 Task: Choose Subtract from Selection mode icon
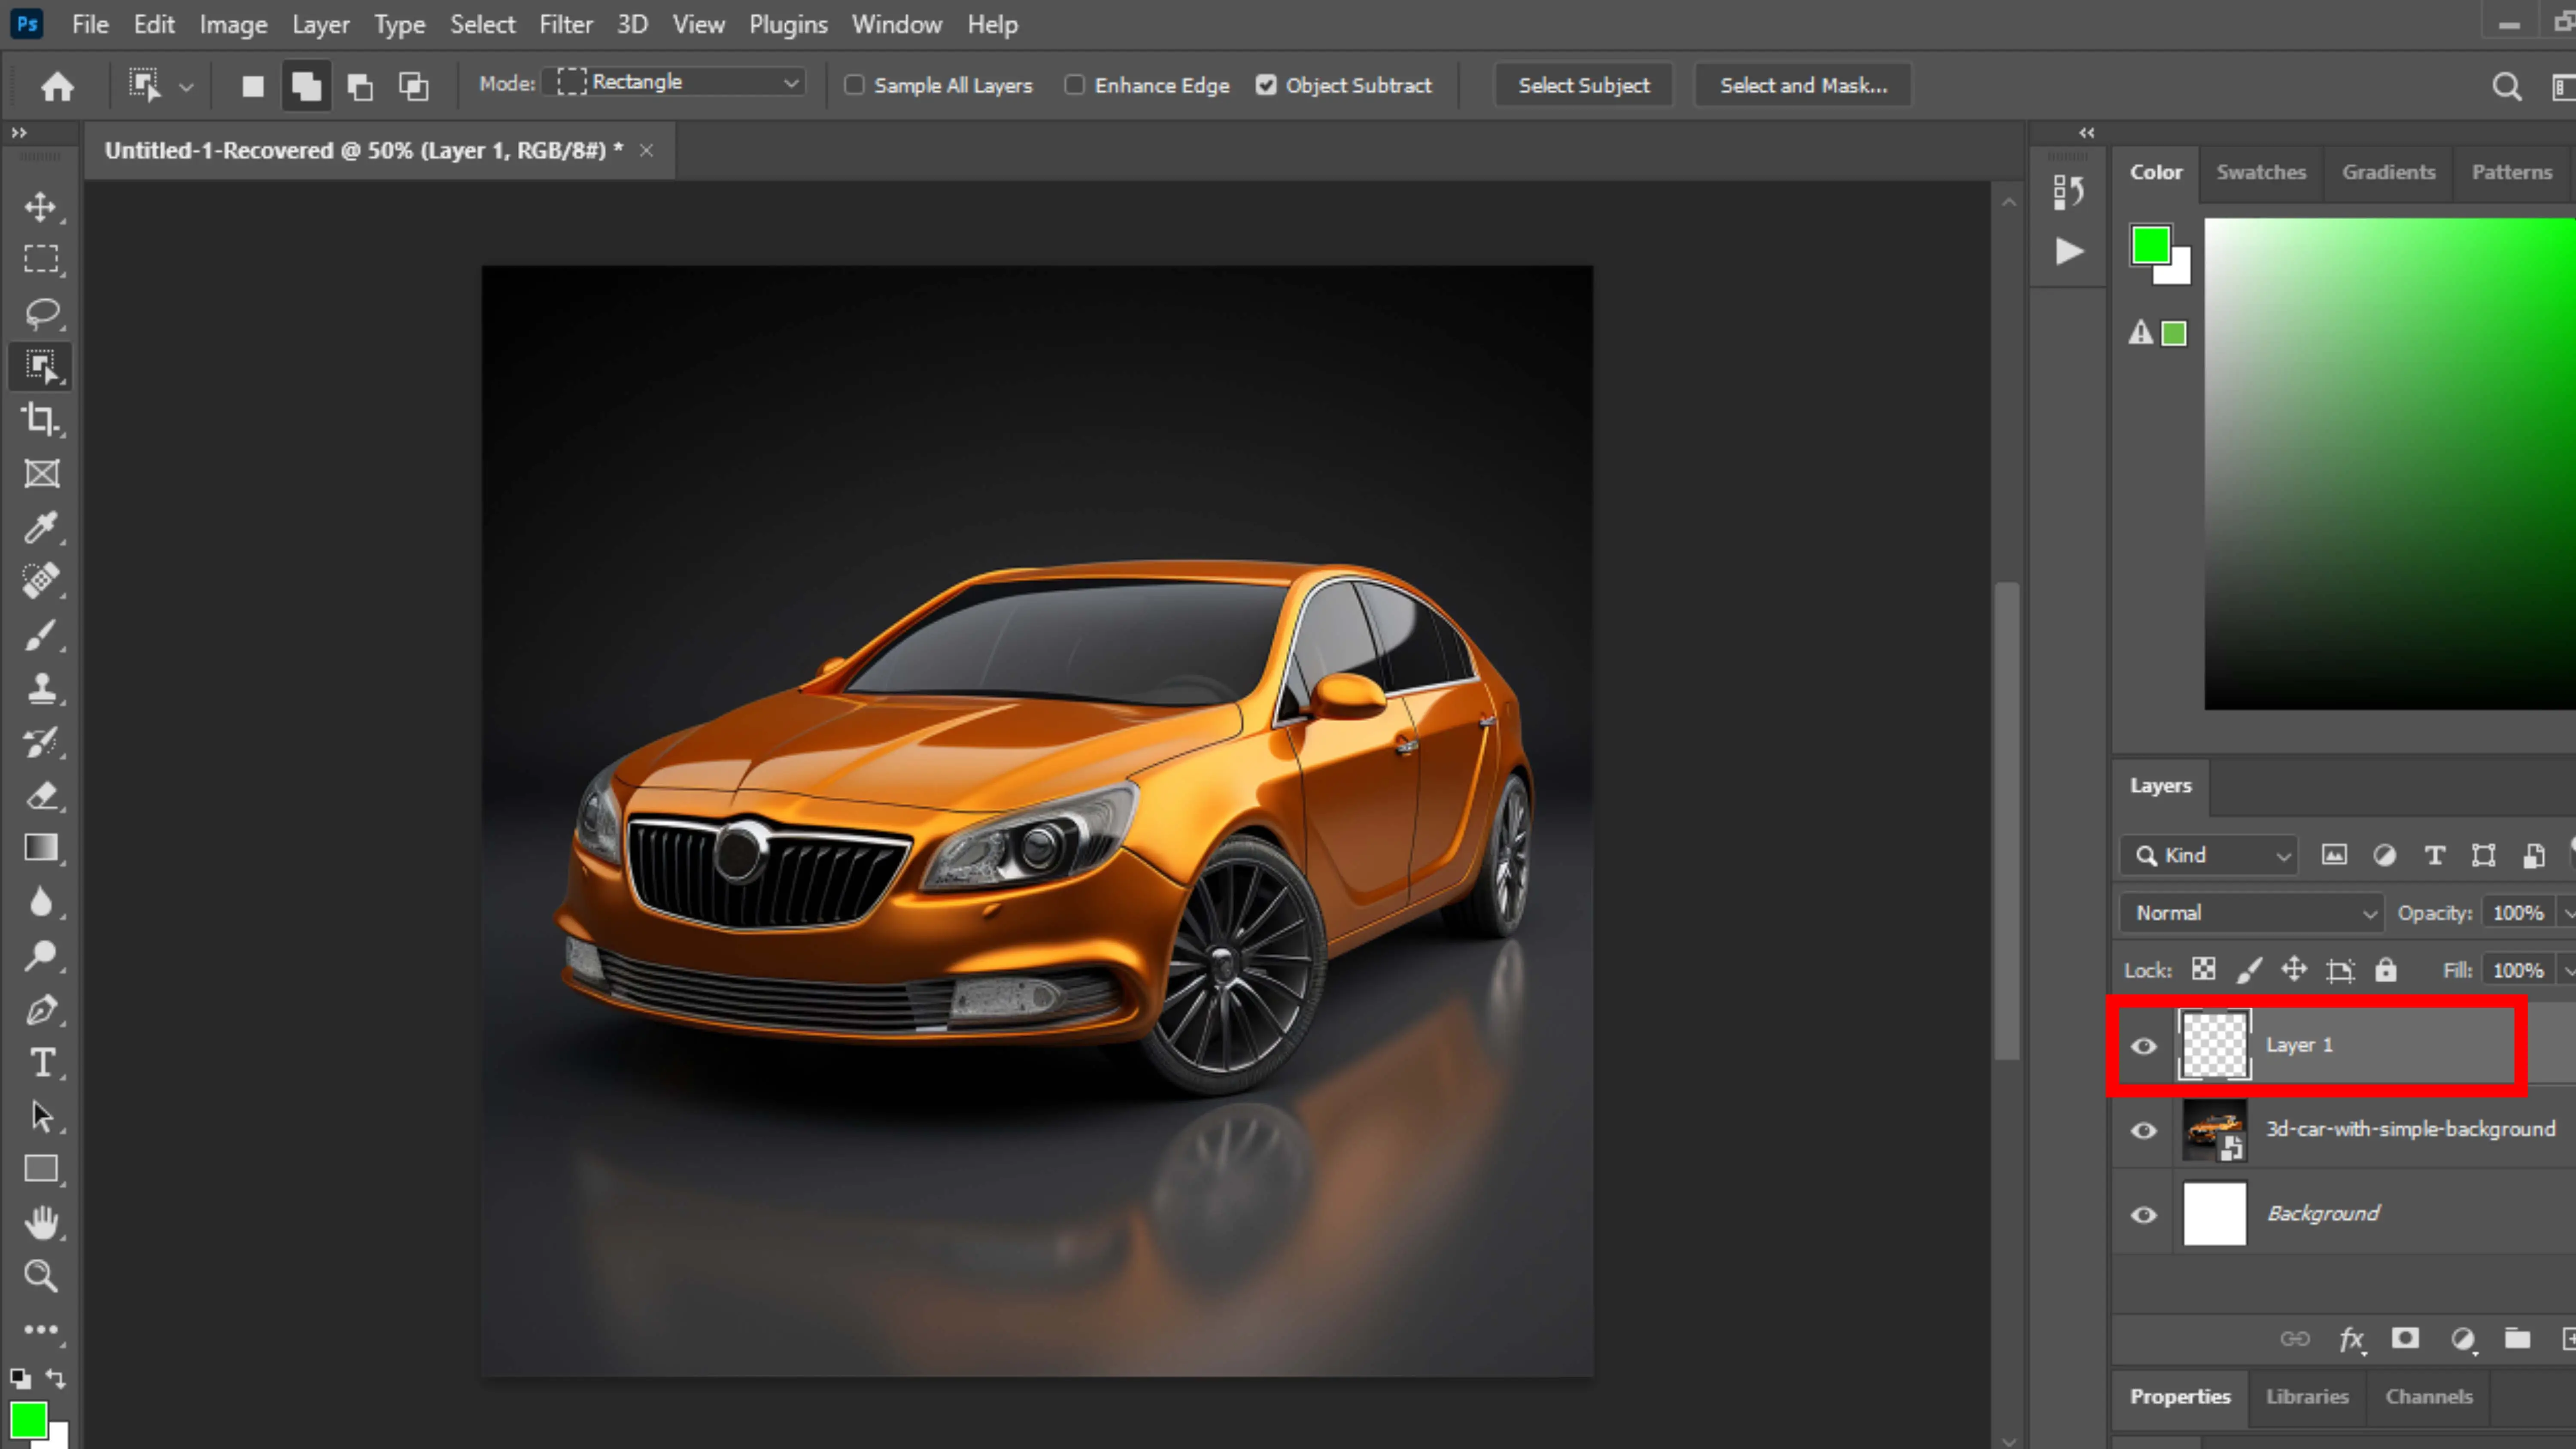click(x=360, y=87)
